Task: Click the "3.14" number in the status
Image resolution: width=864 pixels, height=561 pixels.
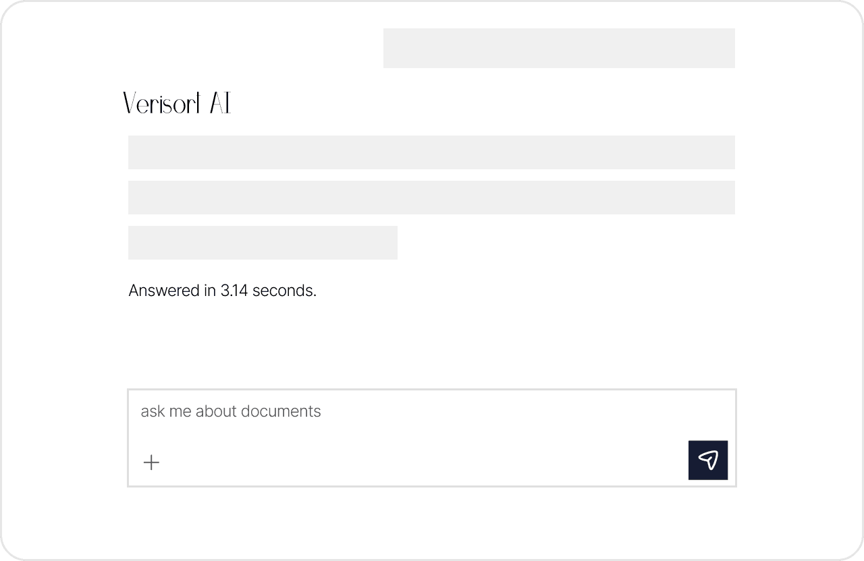Action: point(234,291)
